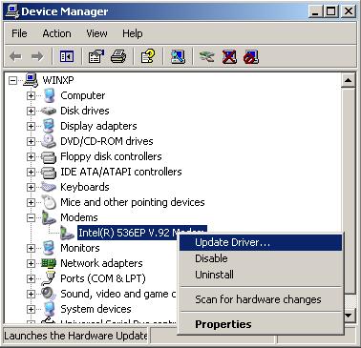This screenshot has height=348, width=361.
Task: Click the Disable device toolbar icon
Action: pyautogui.click(x=251, y=57)
